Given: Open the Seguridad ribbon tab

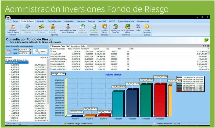Looking at the screenshot, I should pyautogui.click(x=102, y=21).
